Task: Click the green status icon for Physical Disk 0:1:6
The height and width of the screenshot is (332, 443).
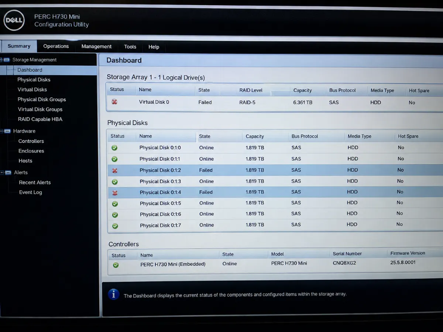Action: pos(115,215)
